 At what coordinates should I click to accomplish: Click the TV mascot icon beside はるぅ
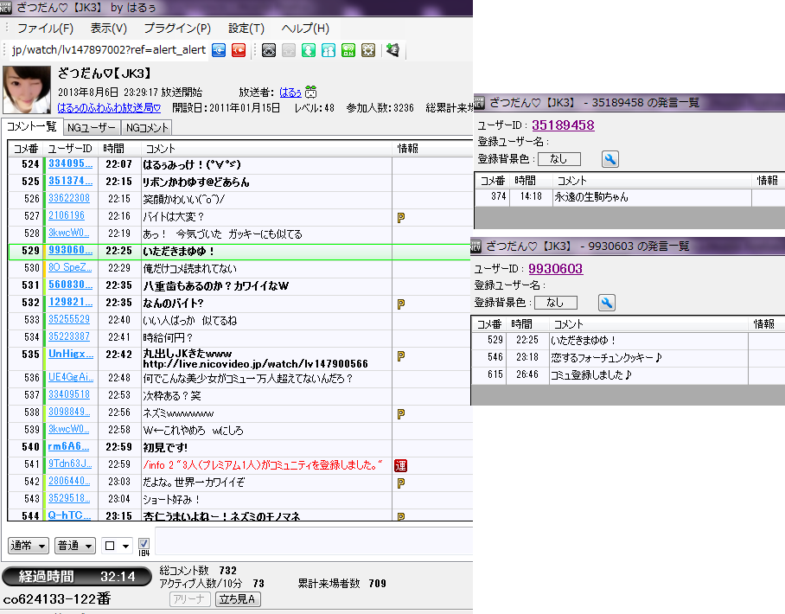[x=311, y=93]
